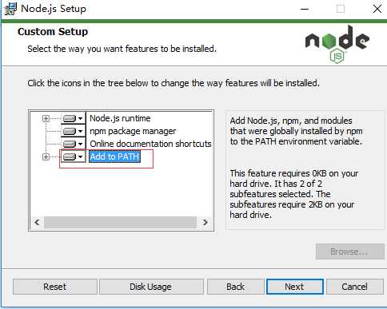Open the npm package manager feature dropdown
This screenshot has height=309, width=387.
[x=74, y=131]
